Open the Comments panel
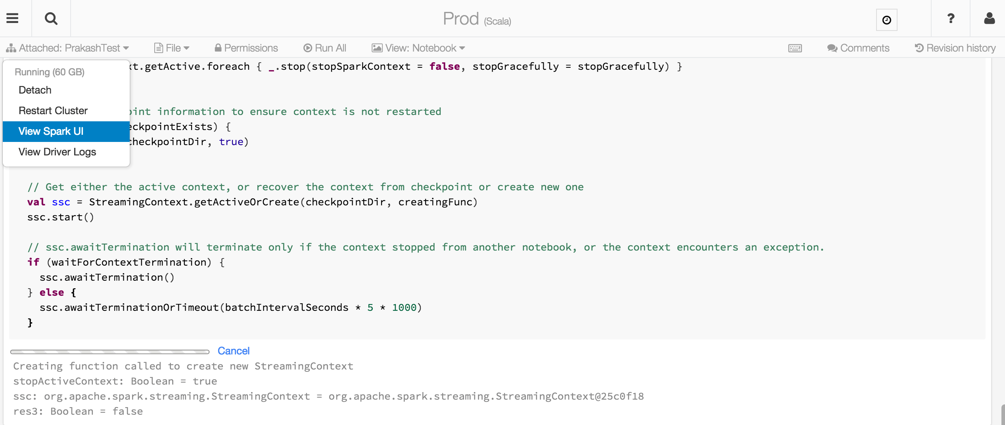The height and width of the screenshot is (425, 1005). (x=859, y=48)
